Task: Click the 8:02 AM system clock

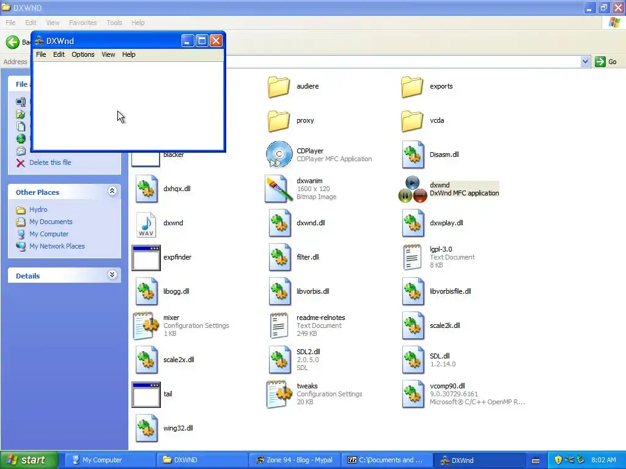Action: 603,460
